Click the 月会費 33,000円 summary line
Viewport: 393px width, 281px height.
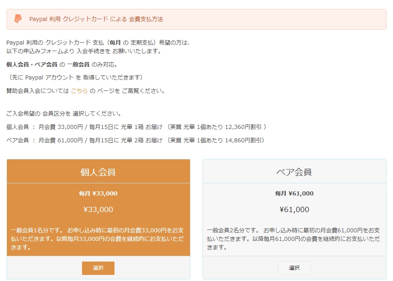click(x=136, y=127)
